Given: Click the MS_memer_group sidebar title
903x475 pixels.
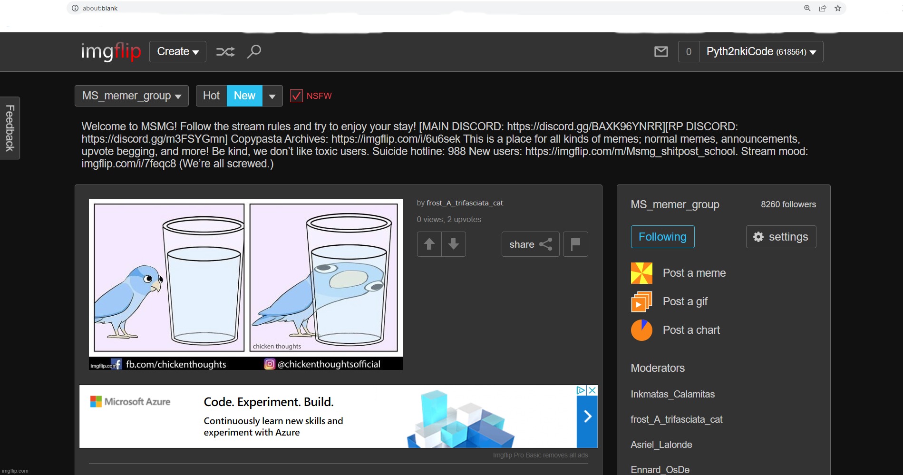Looking at the screenshot, I should click(x=675, y=204).
